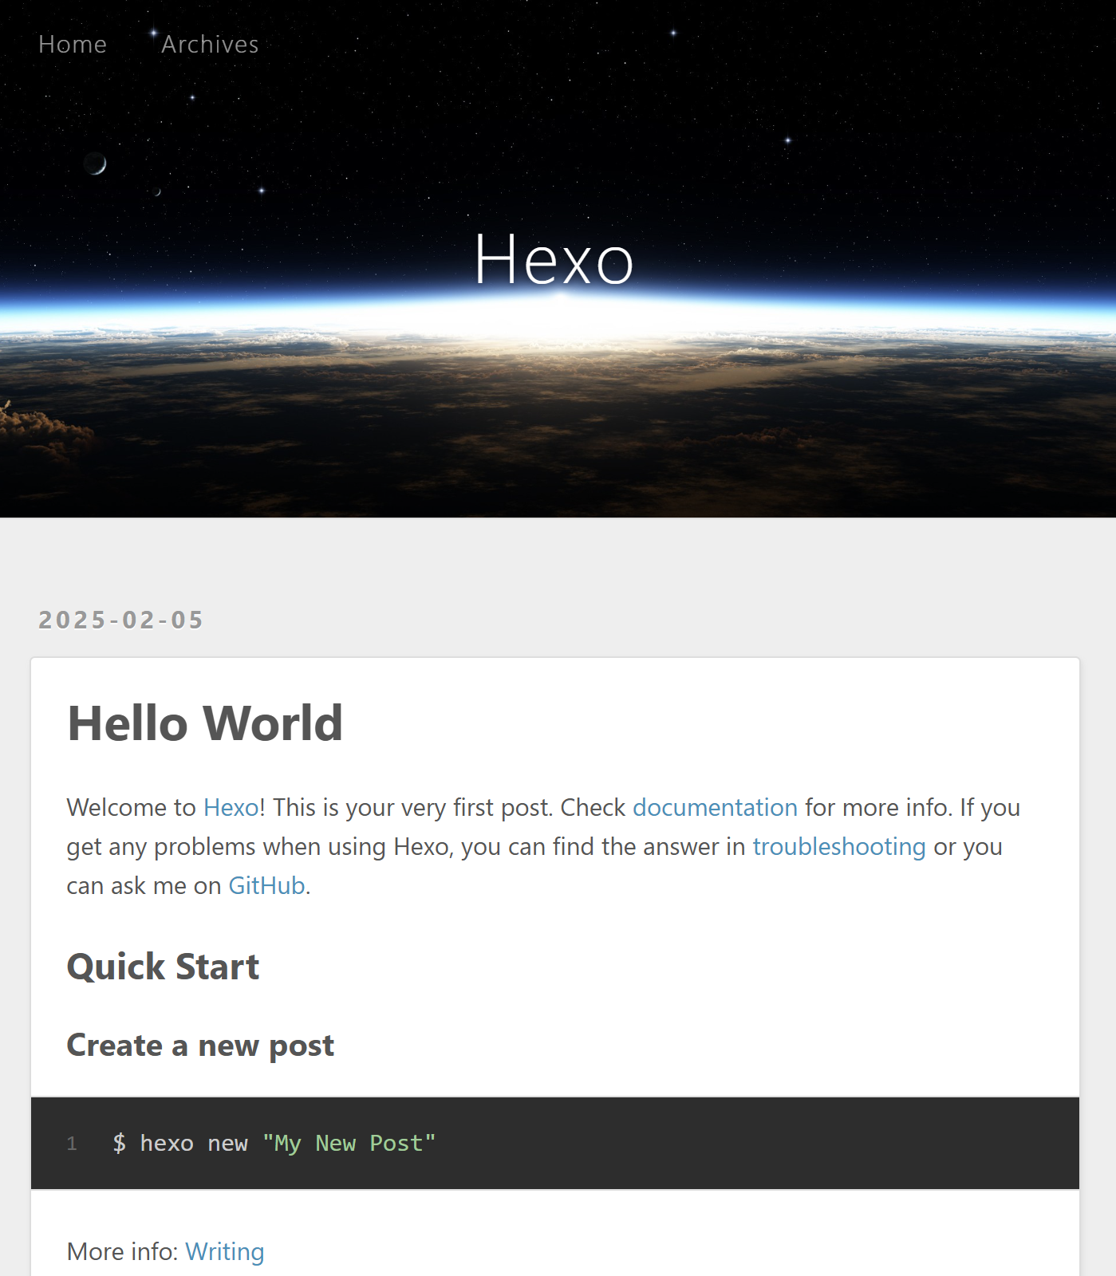Image resolution: width=1116 pixels, height=1276 pixels.
Task: Open the documentation link
Action: 715,808
